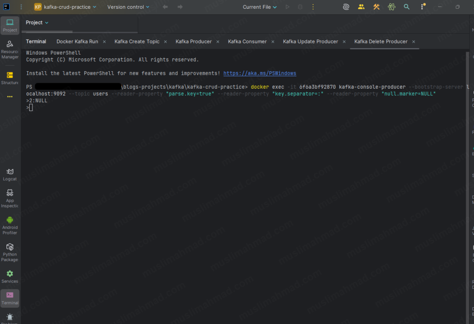Screen dimensions: 474x324
Task: Open the aka.ms/PSWindows link
Action: [x=260, y=73]
